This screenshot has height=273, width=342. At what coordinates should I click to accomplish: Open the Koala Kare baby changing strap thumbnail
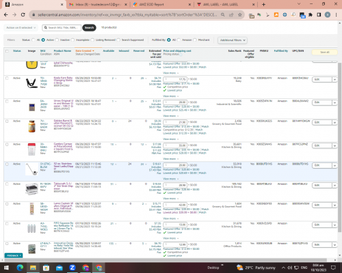(x=31, y=83)
